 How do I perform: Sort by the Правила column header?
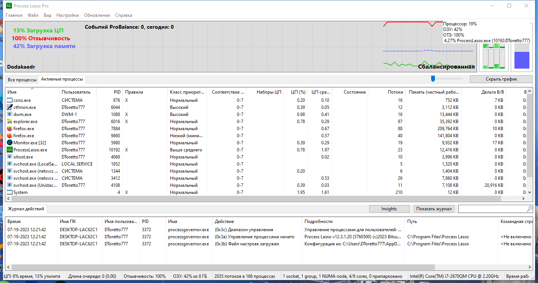tap(145, 92)
